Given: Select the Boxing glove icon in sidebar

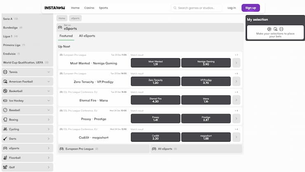Looking at the screenshot, I should click(5, 119).
